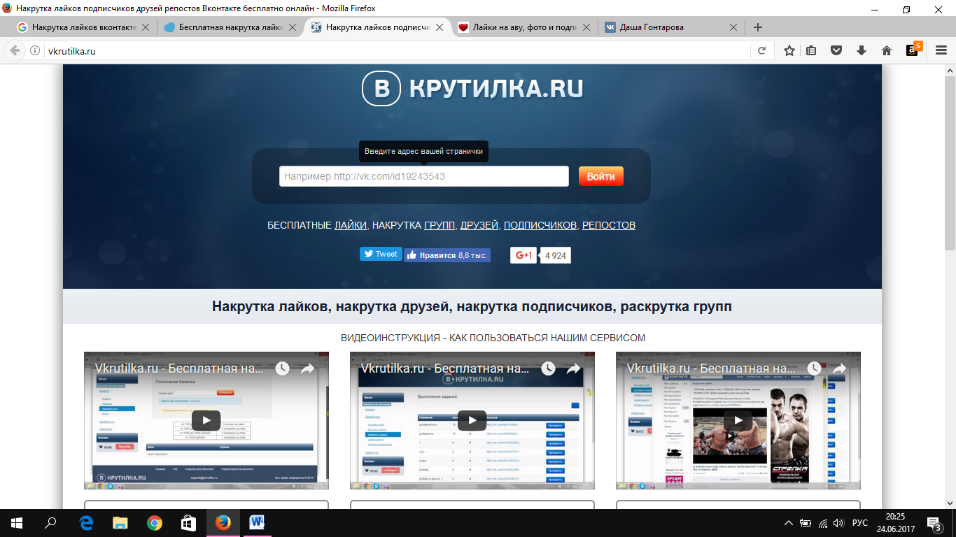Image resolution: width=956 pixels, height=537 pixels.
Task: Click Watch Later clock on middle video
Action: (x=548, y=368)
